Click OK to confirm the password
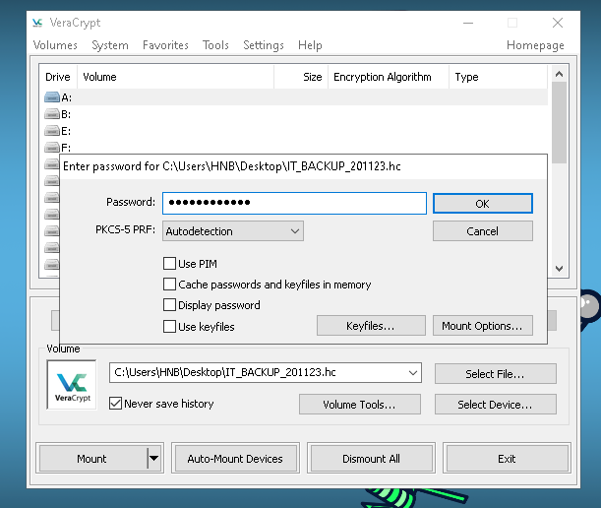Image resolution: width=601 pixels, height=508 pixels. point(482,204)
